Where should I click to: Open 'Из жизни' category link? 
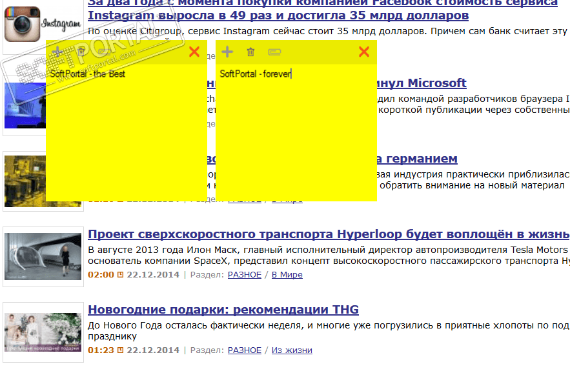pos(292,350)
